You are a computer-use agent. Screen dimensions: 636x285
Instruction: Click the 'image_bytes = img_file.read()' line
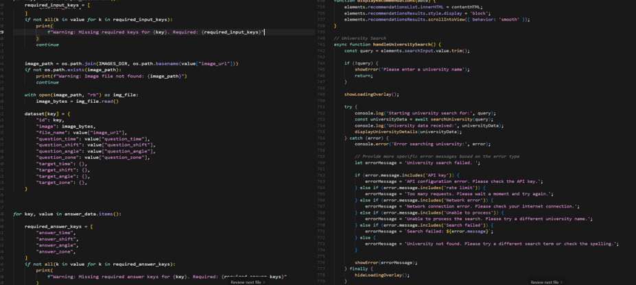click(77, 101)
